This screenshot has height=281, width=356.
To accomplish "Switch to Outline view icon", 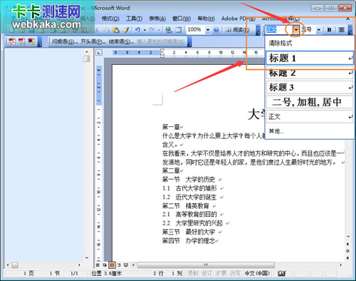I will 119,265.
